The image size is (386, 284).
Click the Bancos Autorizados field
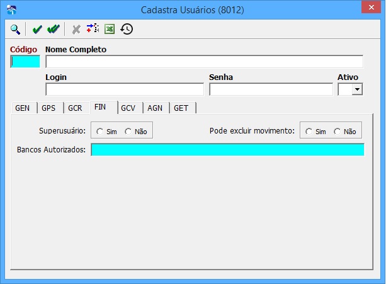point(228,150)
